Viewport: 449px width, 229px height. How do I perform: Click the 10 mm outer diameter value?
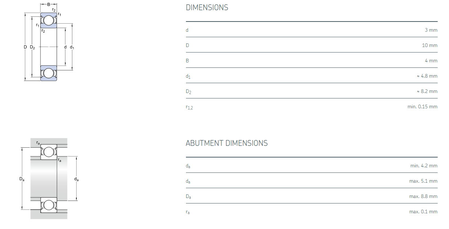click(429, 45)
